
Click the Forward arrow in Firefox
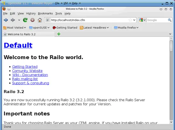[x=13, y=20]
